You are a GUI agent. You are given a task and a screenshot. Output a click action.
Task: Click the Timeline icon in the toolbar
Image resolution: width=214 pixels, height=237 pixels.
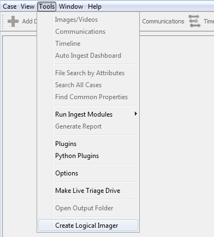pos(194,21)
